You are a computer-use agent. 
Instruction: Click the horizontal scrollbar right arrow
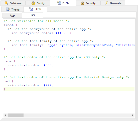click(x=132, y=115)
